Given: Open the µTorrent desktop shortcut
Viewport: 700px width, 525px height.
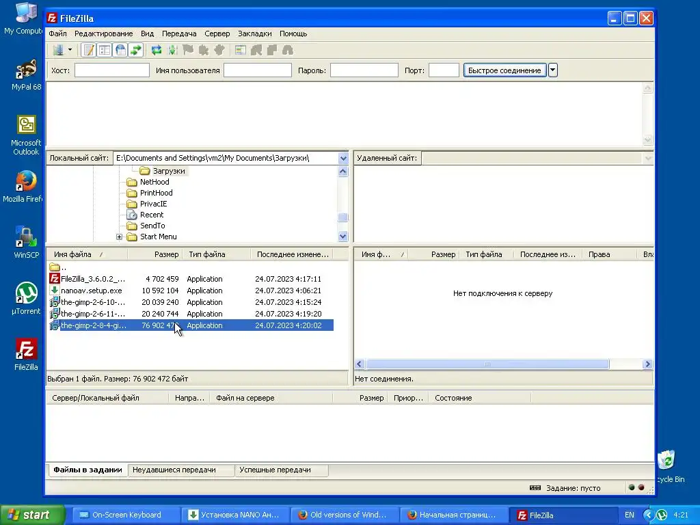Looking at the screenshot, I should (27, 298).
